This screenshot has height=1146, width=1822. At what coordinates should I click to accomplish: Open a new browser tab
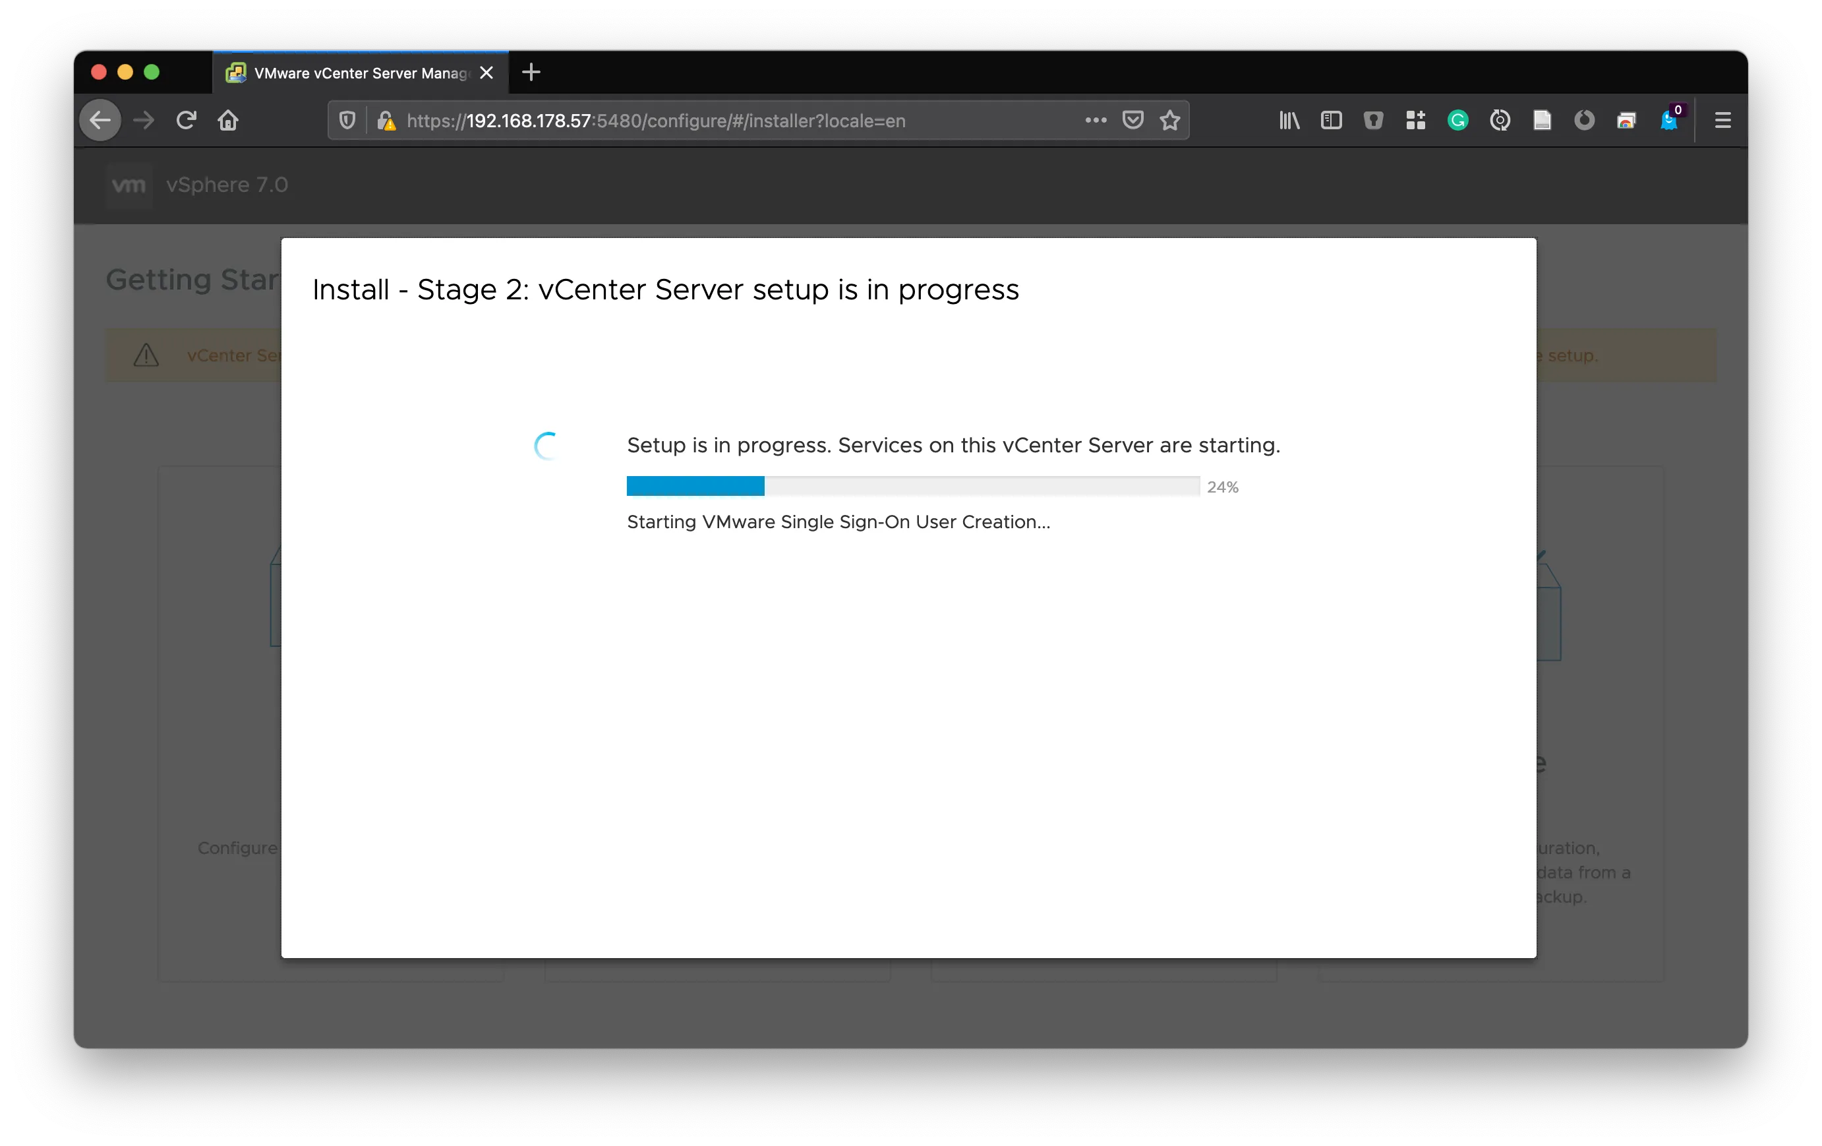pos(531,73)
